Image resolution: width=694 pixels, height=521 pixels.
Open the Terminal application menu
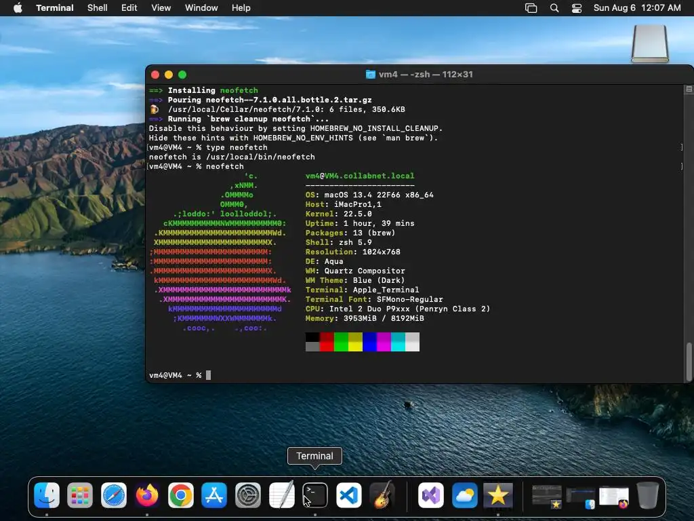tap(55, 8)
